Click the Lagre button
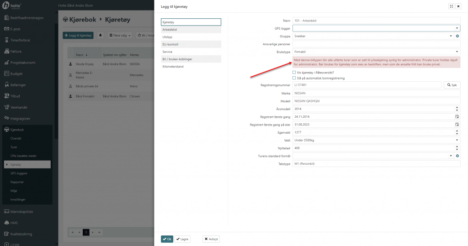 (182, 239)
